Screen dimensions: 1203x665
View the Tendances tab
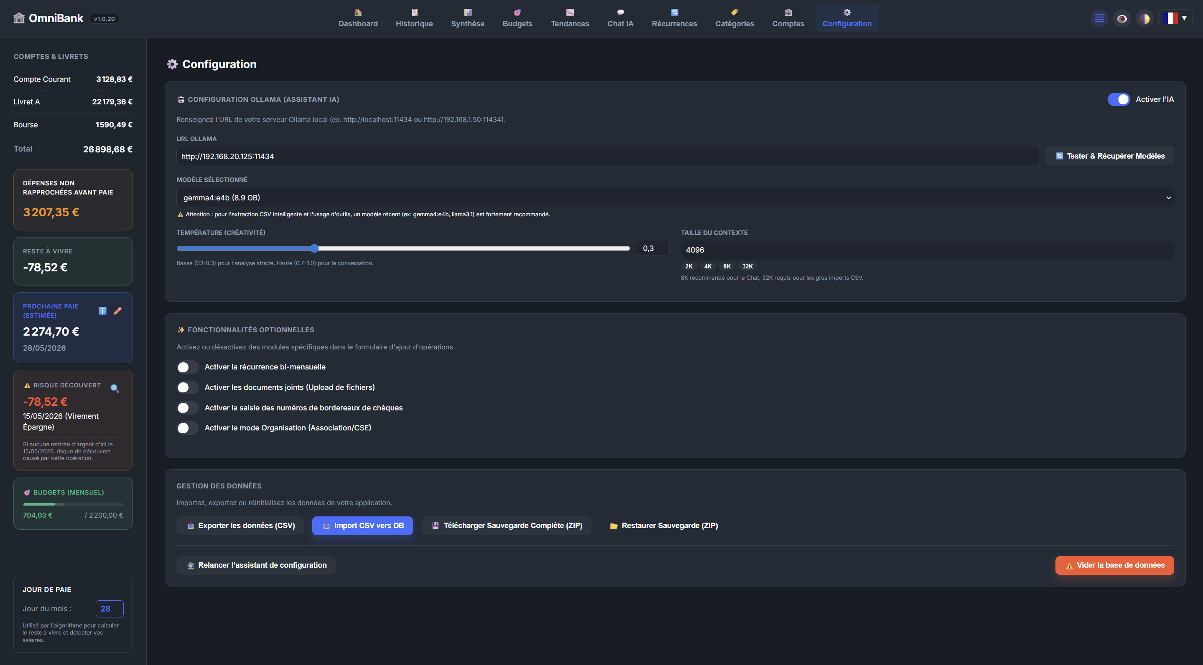(570, 18)
